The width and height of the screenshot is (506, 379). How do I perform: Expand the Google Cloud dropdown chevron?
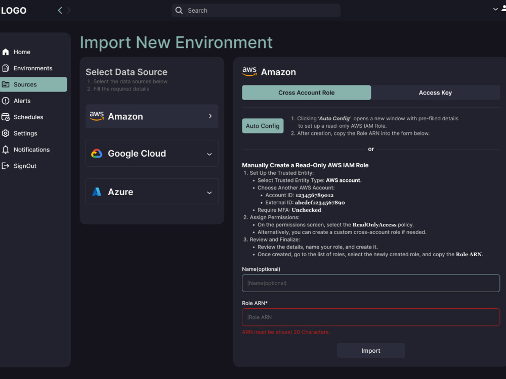(209, 154)
